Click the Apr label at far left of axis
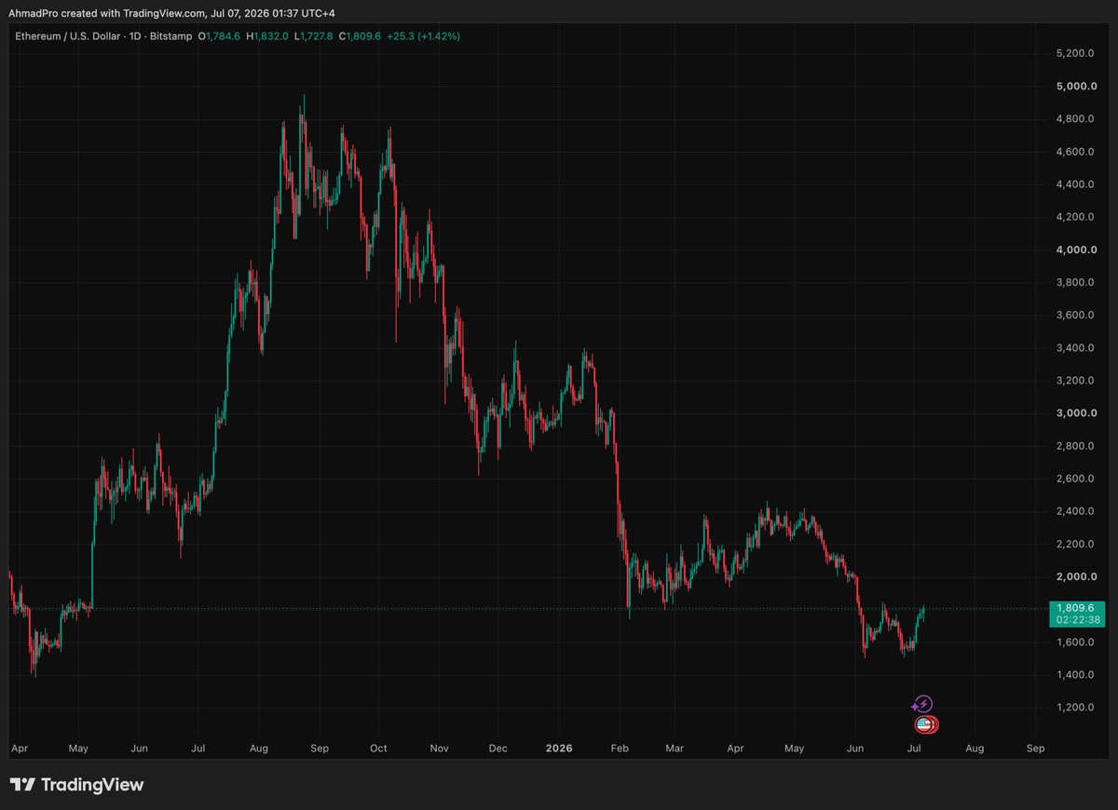The width and height of the screenshot is (1118, 810). (x=18, y=748)
